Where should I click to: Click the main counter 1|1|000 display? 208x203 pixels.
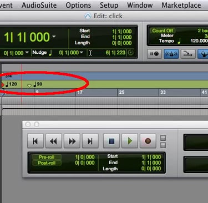(x=27, y=37)
